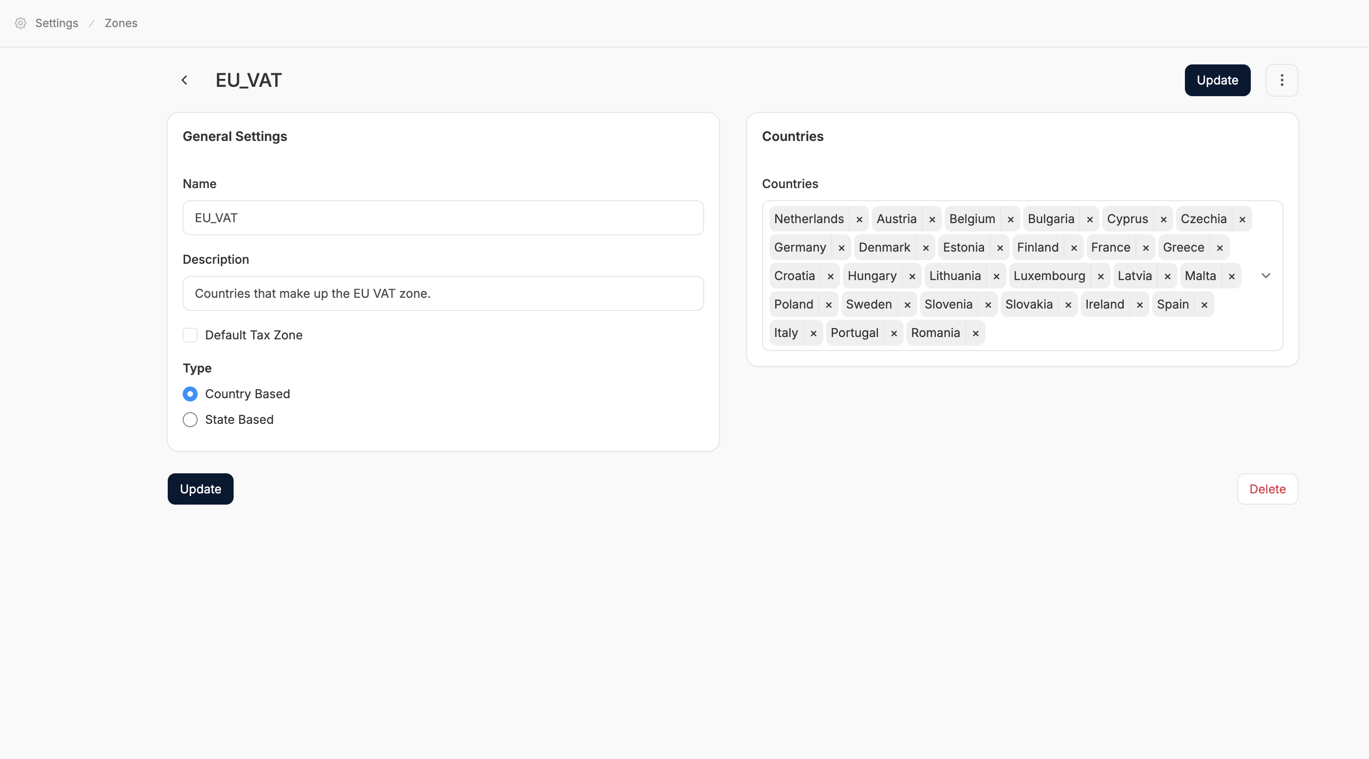Click the red Delete button
Image resolution: width=1369 pixels, height=759 pixels.
[1267, 489]
